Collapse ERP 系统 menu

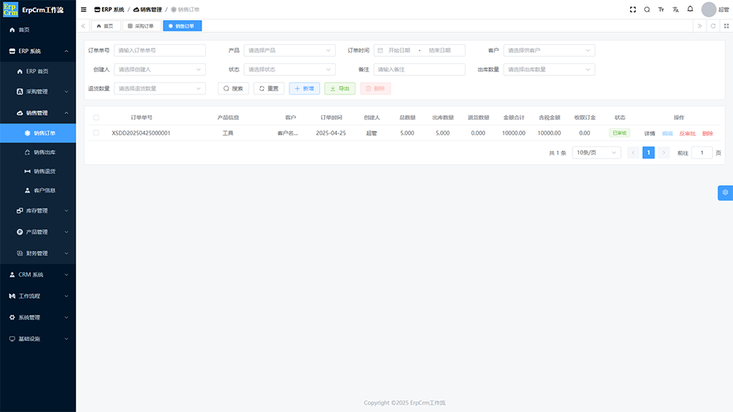[38, 50]
